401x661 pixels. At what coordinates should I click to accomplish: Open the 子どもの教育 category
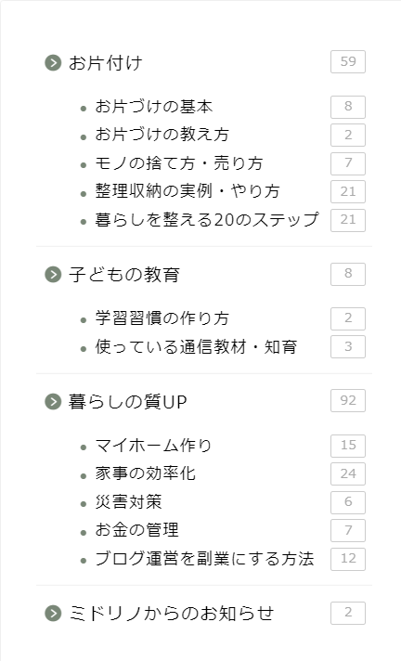(124, 275)
